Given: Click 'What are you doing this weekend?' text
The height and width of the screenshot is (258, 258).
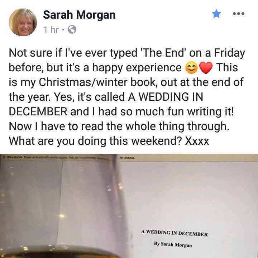Looking at the screenshot, I should point(95,141).
